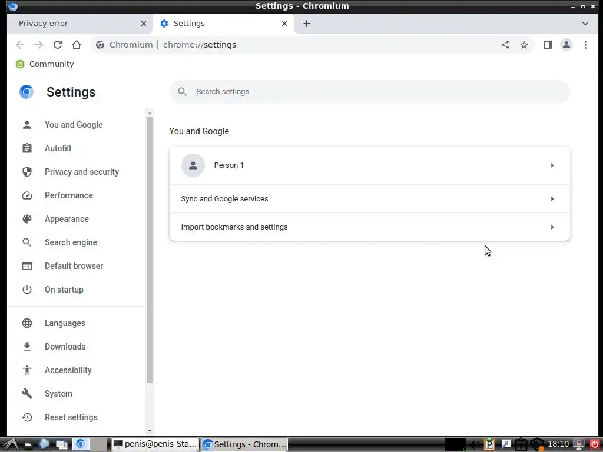This screenshot has height=452, width=603.
Task: Click the browser Back arrow
Action: (20, 45)
